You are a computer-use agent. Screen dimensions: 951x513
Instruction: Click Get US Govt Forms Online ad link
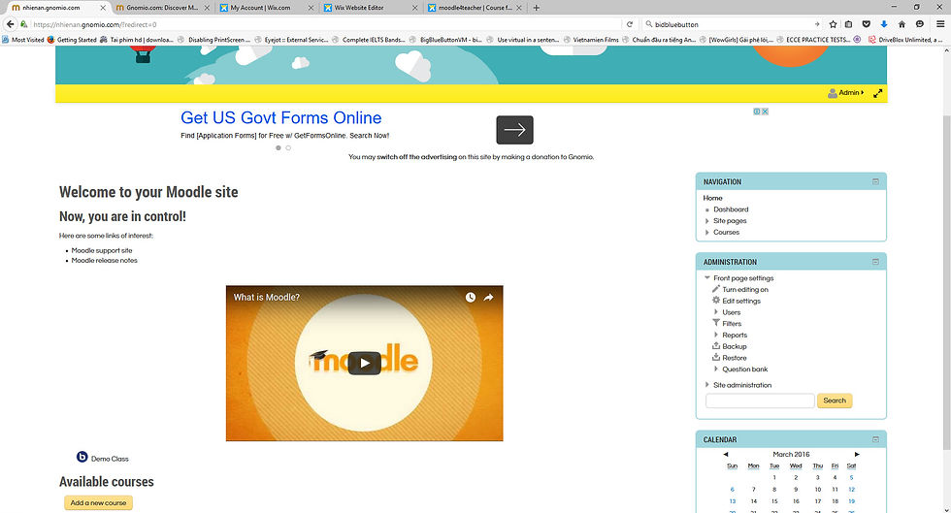(280, 117)
